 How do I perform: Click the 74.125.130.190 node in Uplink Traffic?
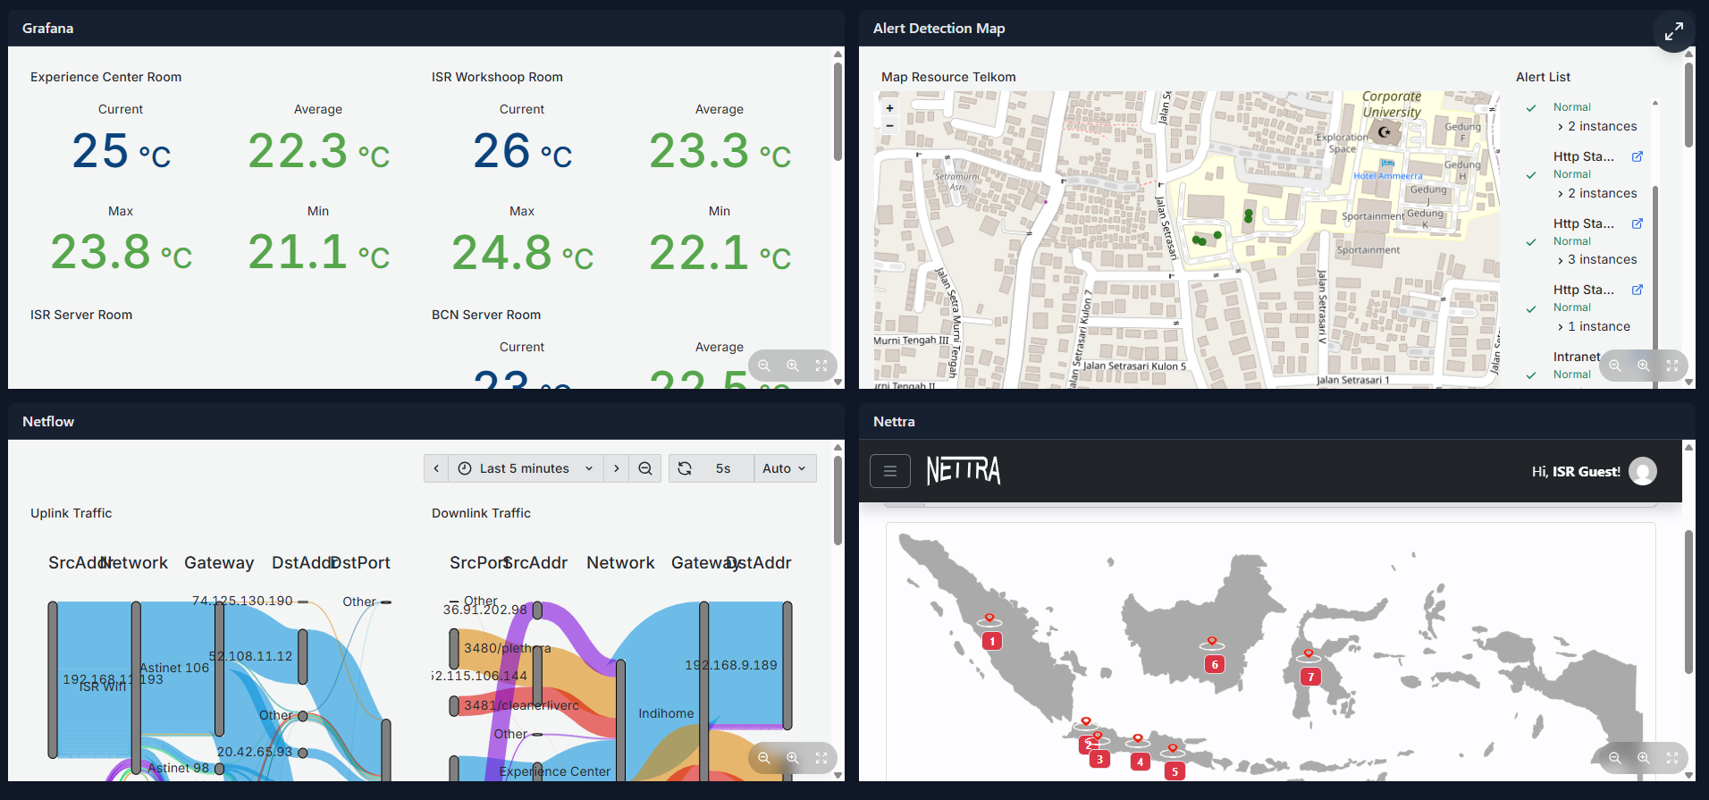pyautogui.click(x=303, y=602)
